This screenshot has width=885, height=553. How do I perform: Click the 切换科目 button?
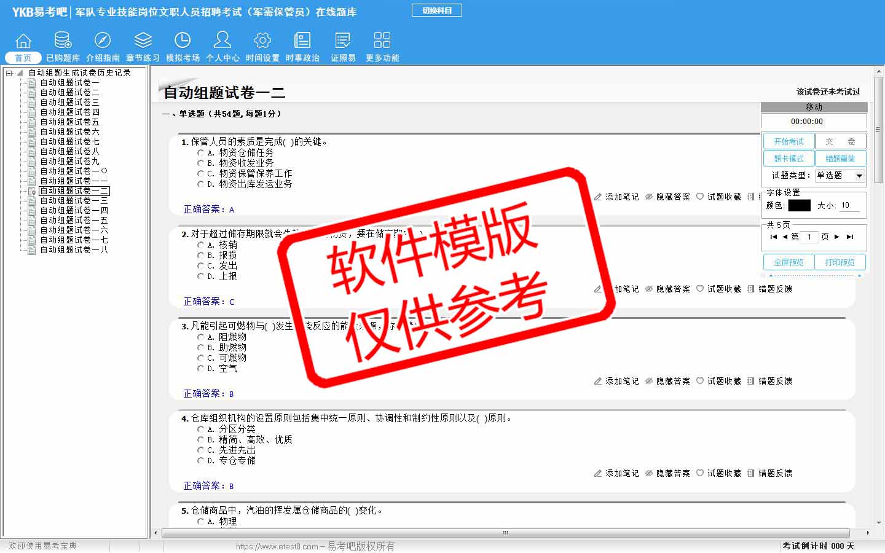tap(437, 10)
